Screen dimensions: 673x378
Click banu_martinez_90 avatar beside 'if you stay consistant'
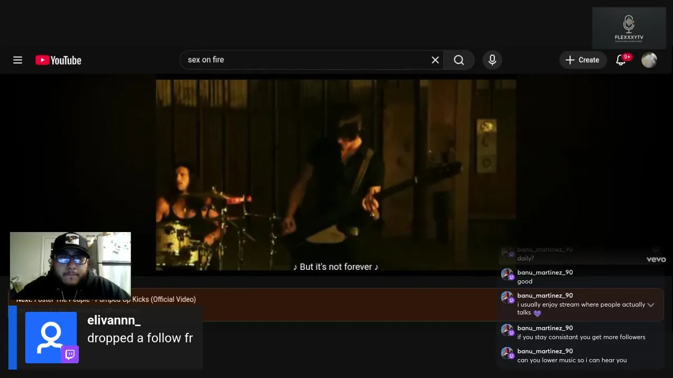tap(507, 330)
